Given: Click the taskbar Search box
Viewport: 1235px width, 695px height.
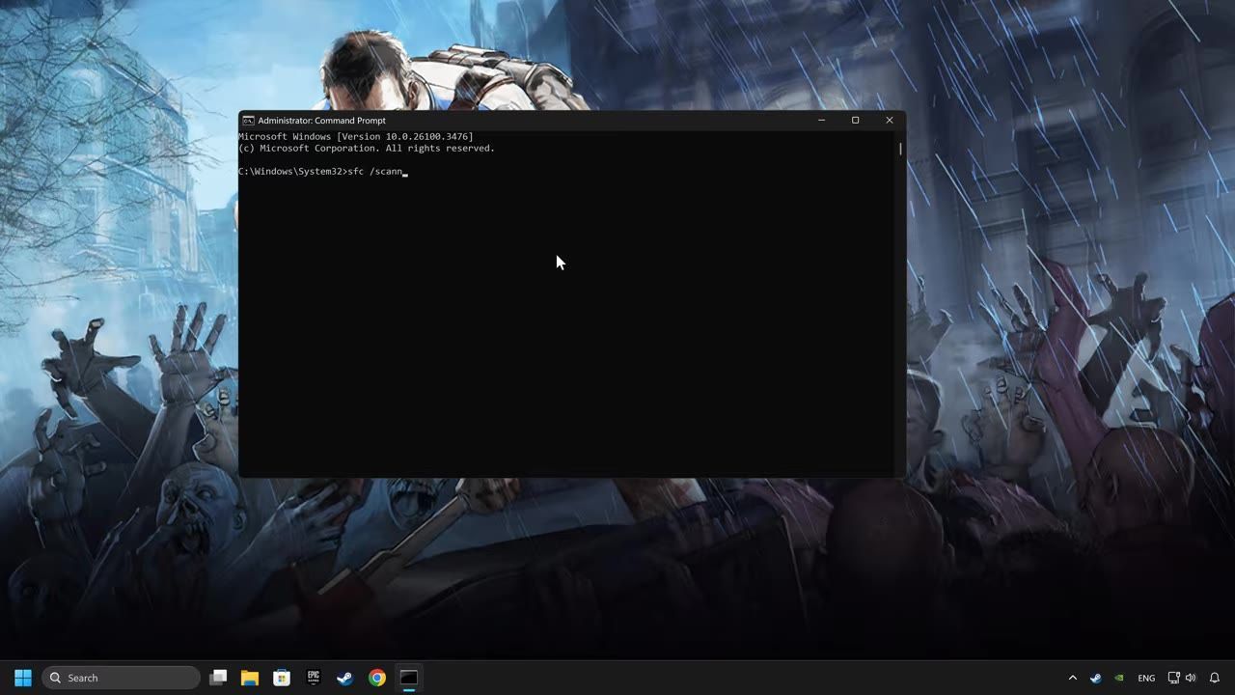Looking at the screenshot, I should pos(121,678).
